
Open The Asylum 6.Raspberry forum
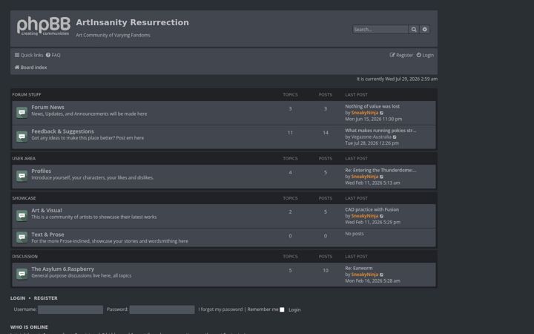tap(62, 269)
